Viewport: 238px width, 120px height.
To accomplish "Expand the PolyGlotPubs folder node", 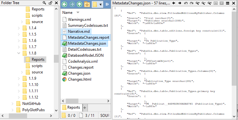I will (13, 110).
